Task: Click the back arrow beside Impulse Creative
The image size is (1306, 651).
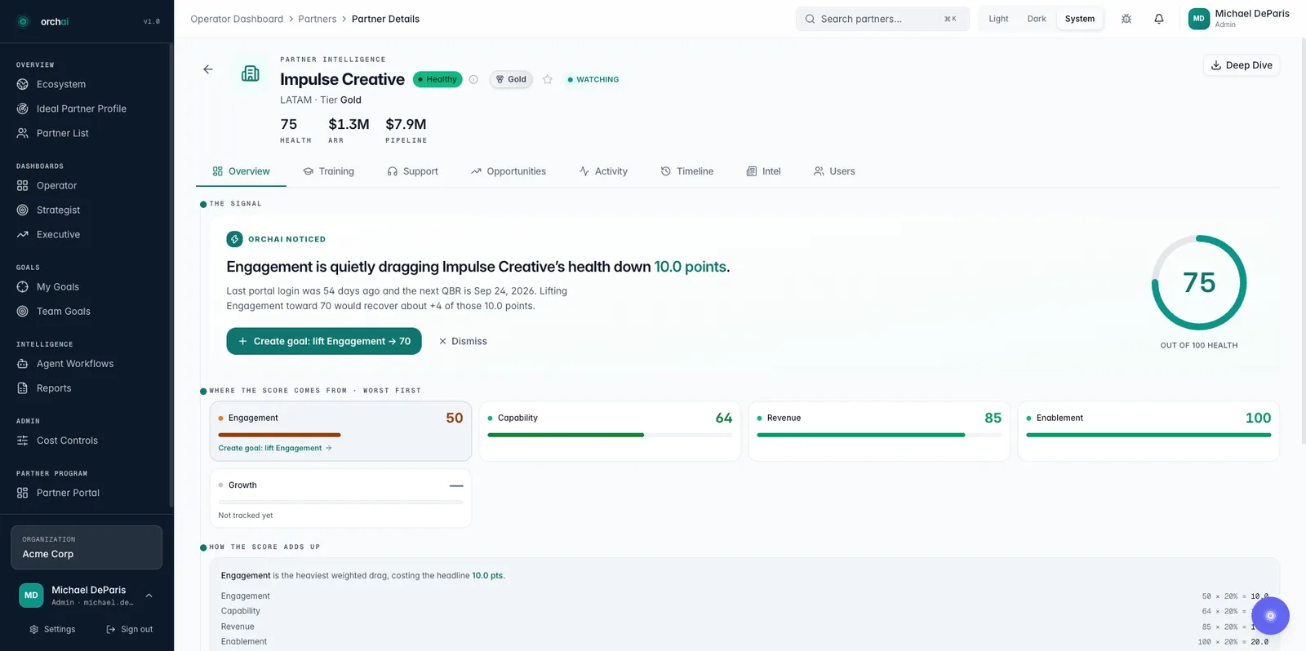Action: pos(208,69)
